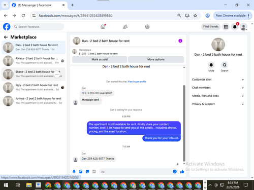Open Chrome profile icon
Screen dimensions: 254x190
pyautogui.click(x=207, y=16)
